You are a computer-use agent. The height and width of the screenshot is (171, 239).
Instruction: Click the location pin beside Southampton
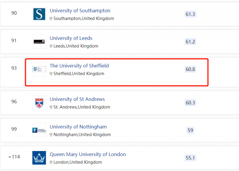pyautogui.click(x=51, y=18)
